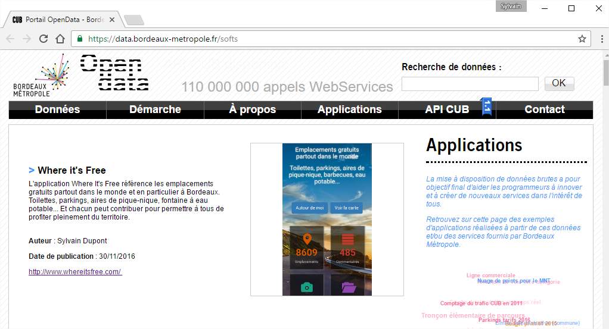Click the blue bookmark icon on API CUB
The width and height of the screenshot is (609, 329).
(x=487, y=106)
